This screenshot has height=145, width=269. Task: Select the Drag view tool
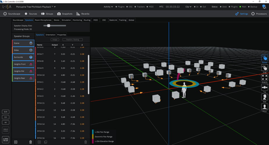pos(265,68)
